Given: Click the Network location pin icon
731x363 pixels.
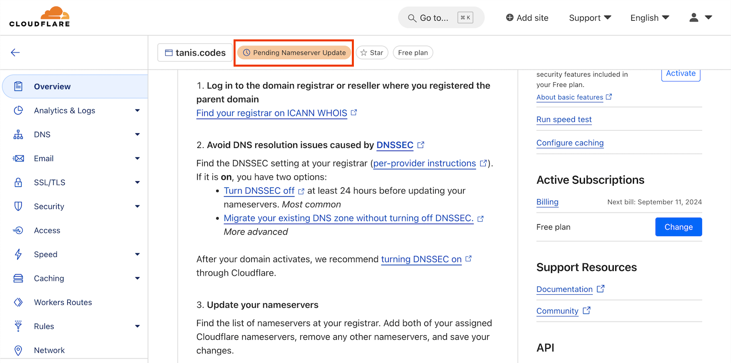Looking at the screenshot, I should (18, 350).
